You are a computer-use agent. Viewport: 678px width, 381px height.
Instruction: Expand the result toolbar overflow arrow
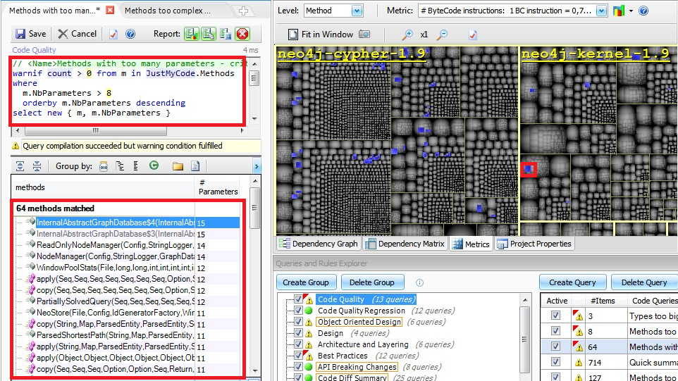(257, 166)
